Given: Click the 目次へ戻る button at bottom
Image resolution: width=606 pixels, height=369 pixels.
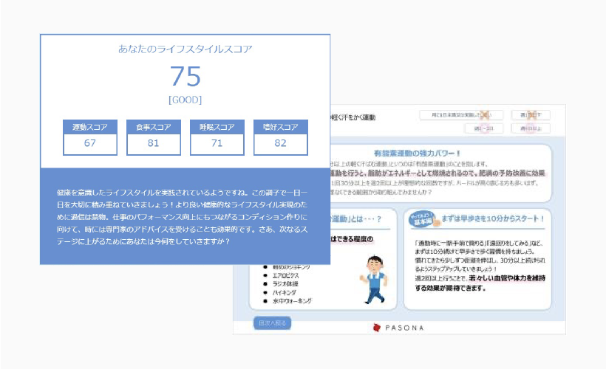Looking at the screenshot, I should pyautogui.click(x=272, y=323).
